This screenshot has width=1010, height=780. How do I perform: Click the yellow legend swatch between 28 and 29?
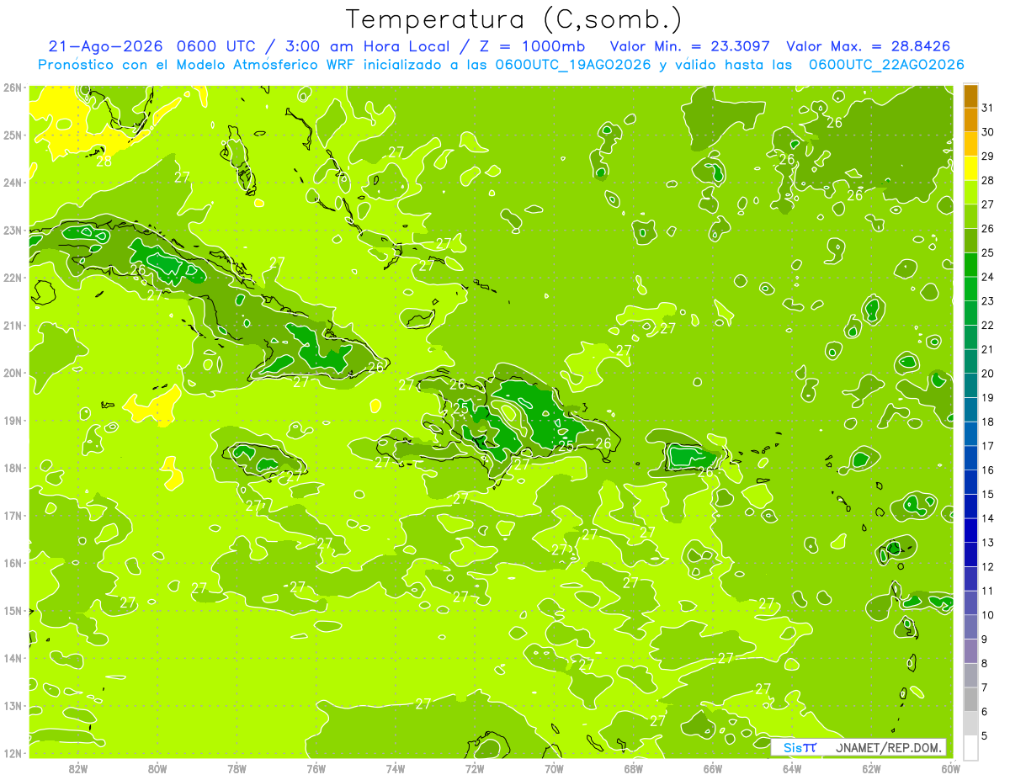point(970,168)
